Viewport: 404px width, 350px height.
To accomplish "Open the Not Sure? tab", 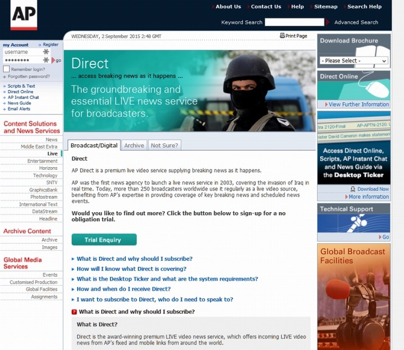I will [165, 145].
